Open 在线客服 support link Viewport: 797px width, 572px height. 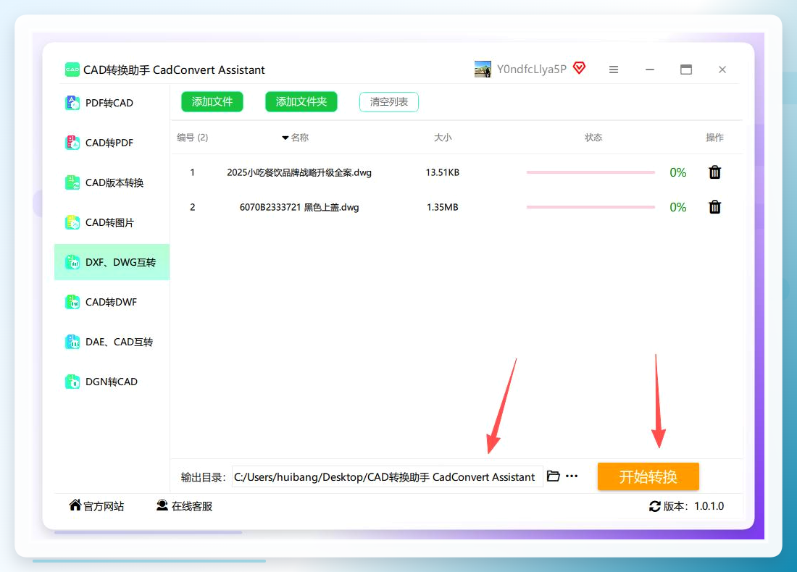point(191,506)
